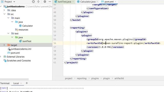164x92 pixels.
Task: Fold the plugins tag at line 53
Action: (63, 32)
